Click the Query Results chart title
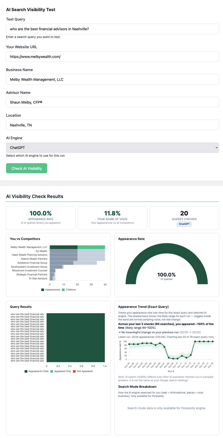Viewport: 223px width, 438px height. [21, 307]
